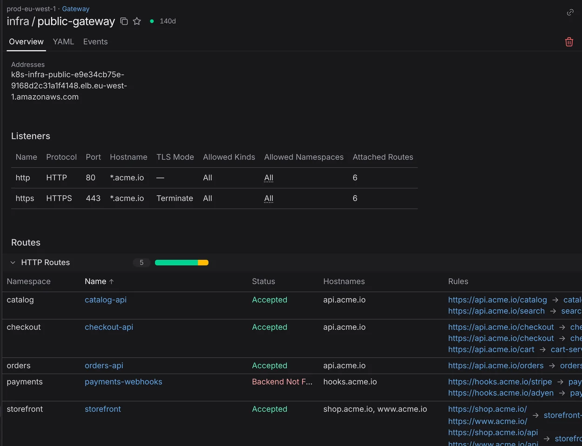Open the https://shop.acme.io/api rule link
The height and width of the screenshot is (446, 582).
493,433
